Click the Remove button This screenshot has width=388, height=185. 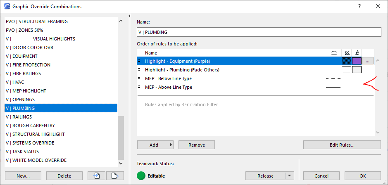(x=196, y=145)
